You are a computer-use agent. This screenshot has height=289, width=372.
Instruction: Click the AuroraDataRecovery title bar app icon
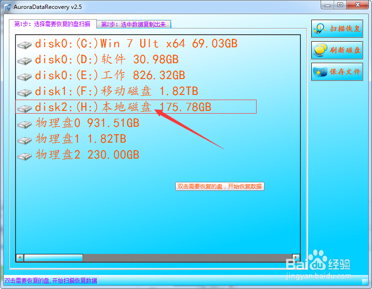click(7, 7)
